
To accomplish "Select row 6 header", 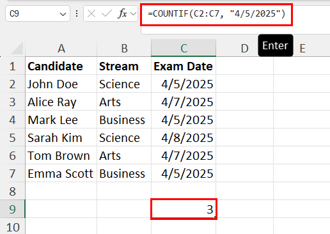I will tap(13, 156).
